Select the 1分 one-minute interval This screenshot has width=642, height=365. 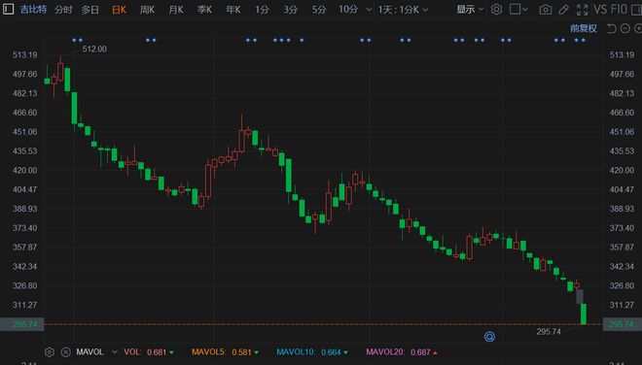click(x=262, y=10)
